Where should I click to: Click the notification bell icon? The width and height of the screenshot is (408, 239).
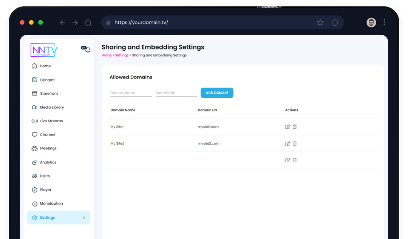tap(88, 50)
